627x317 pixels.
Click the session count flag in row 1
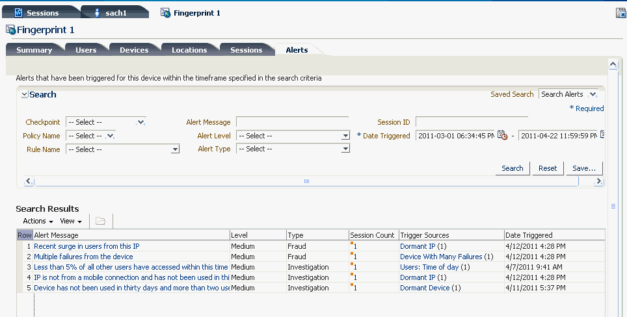coord(352,243)
